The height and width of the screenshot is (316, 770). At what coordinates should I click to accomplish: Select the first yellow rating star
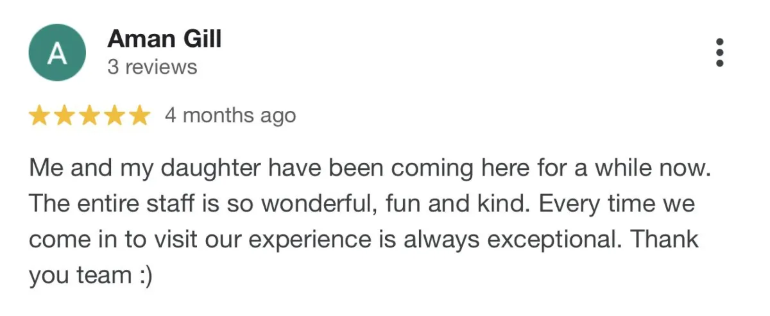(x=40, y=116)
